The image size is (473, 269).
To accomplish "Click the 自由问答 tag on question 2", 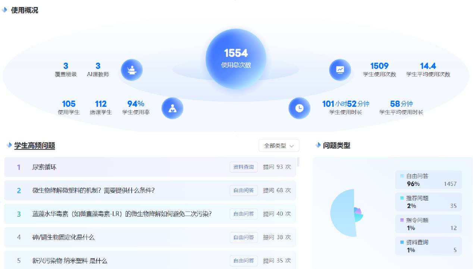I will pos(244,190).
